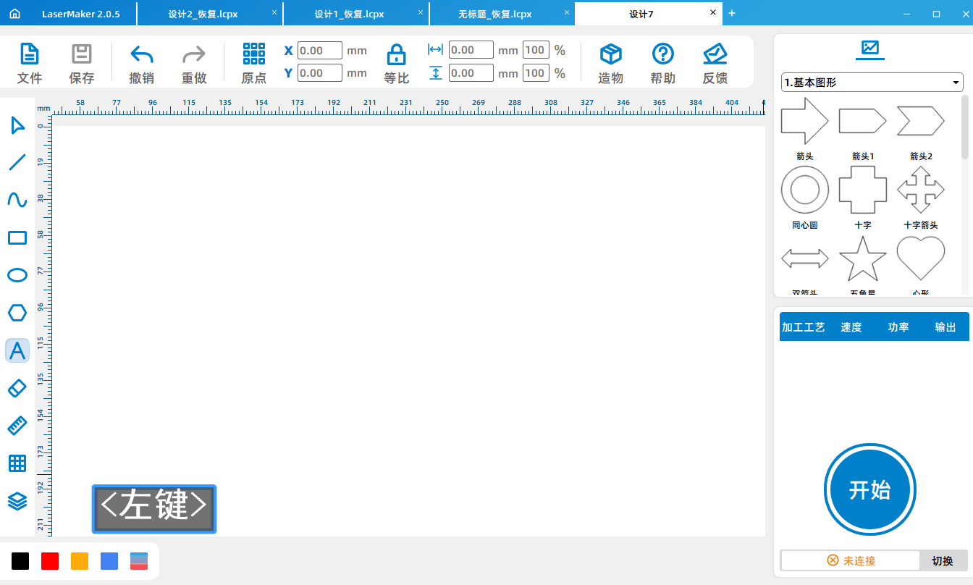Close the 设计2_恢复.lcpx tab
973x585 pixels.
pos(274,12)
